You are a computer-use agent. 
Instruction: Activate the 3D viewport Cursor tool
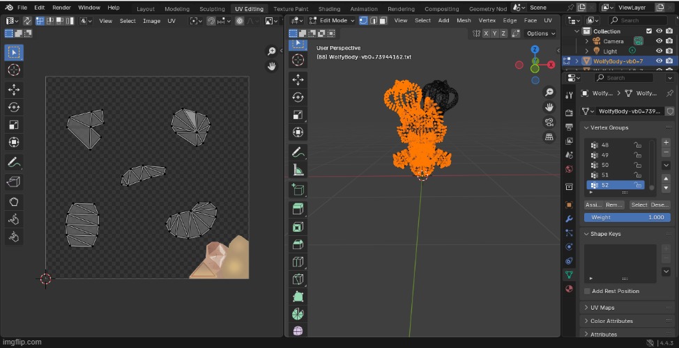[298, 60]
